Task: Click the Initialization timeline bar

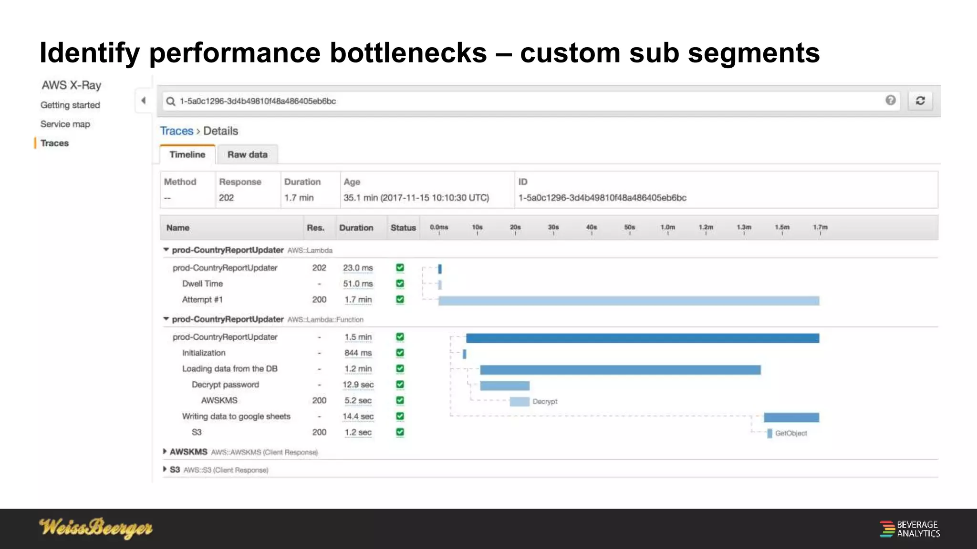Action: pyautogui.click(x=464, y=354)
